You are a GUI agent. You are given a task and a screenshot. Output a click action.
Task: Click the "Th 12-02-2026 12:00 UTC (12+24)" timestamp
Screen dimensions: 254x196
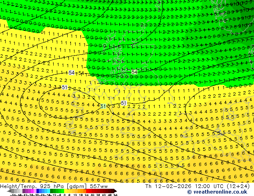[198, 186]
